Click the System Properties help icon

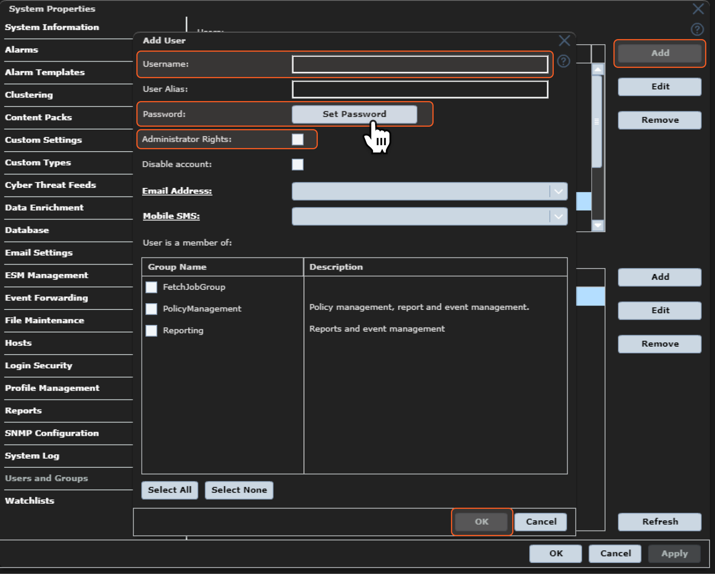click(x=697, y=29)
